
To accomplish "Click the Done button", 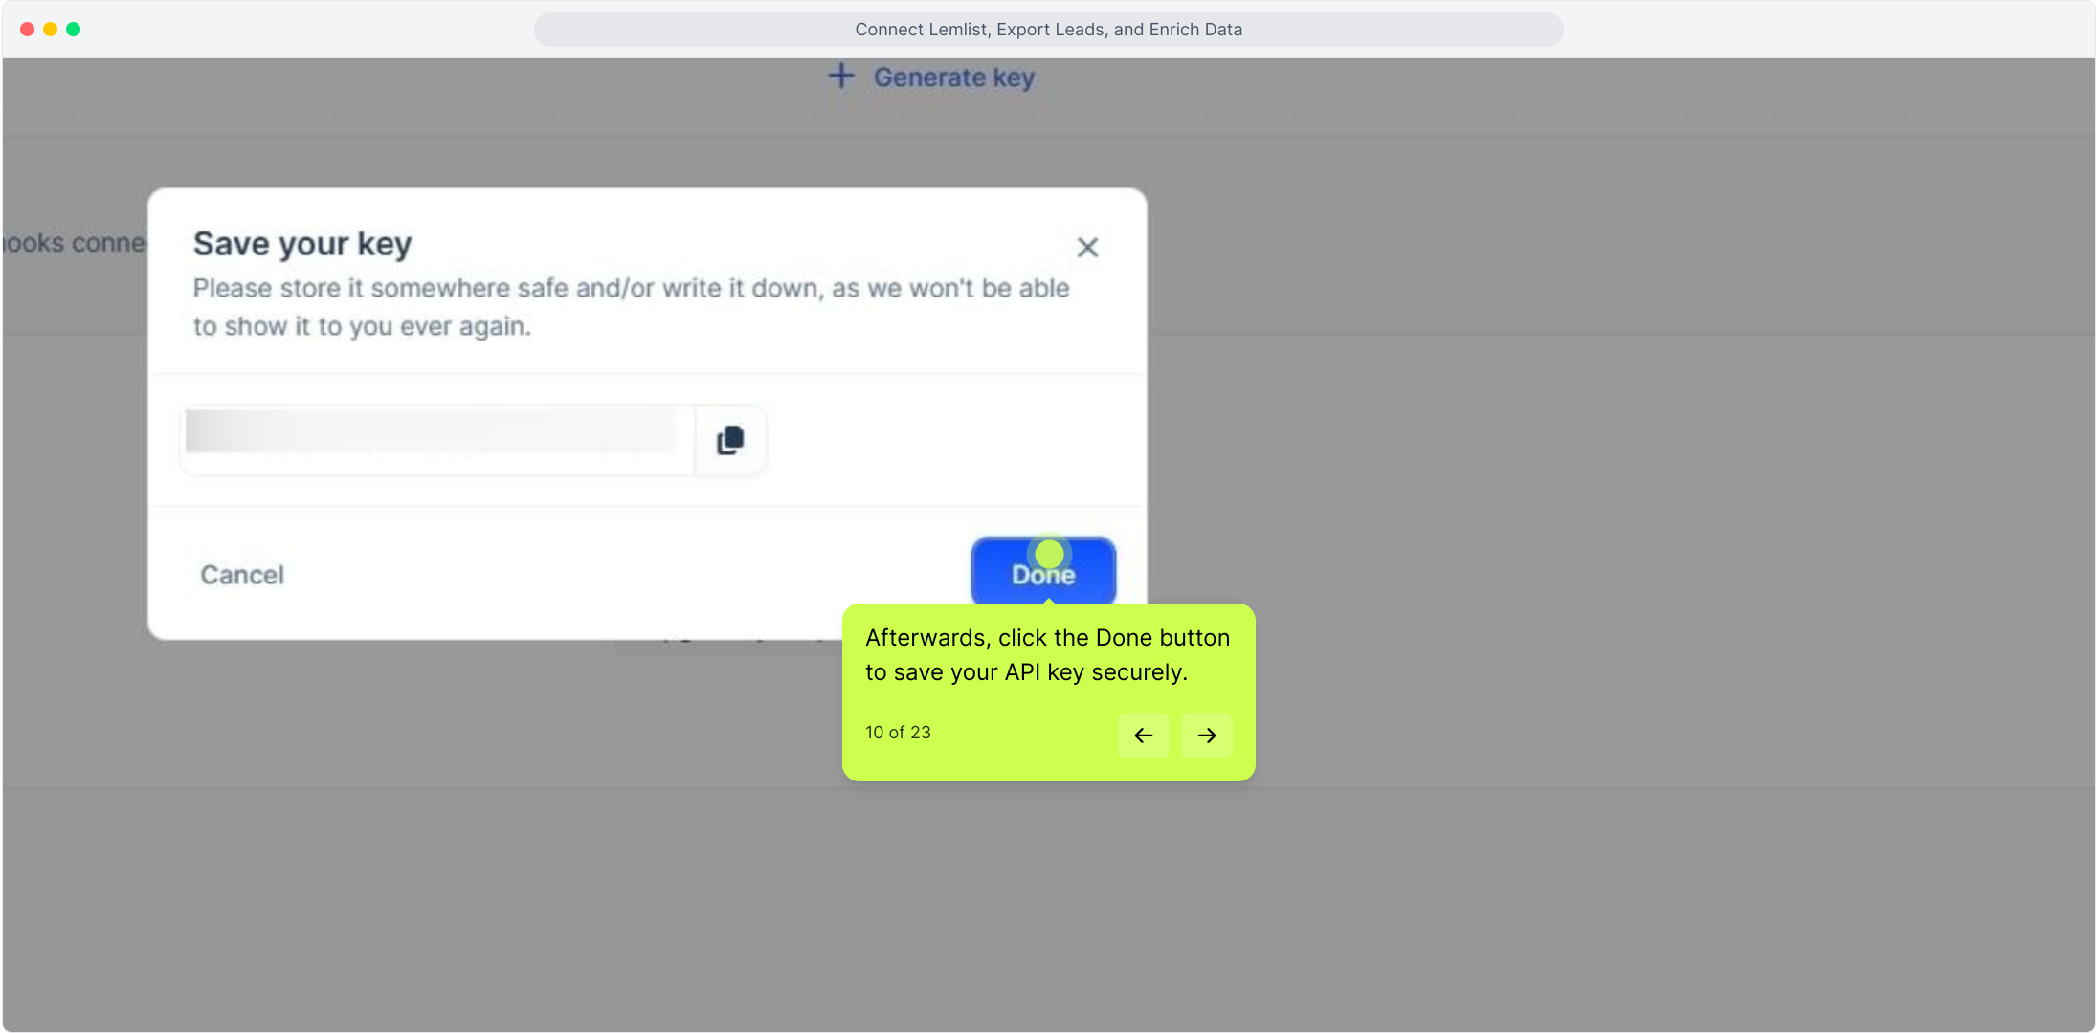I will pos(1043,573).
